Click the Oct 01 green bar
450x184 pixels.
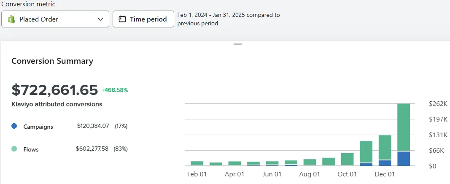point(347,159)
